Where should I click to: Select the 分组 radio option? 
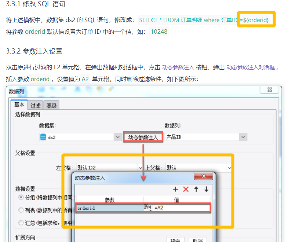(21, 197)
